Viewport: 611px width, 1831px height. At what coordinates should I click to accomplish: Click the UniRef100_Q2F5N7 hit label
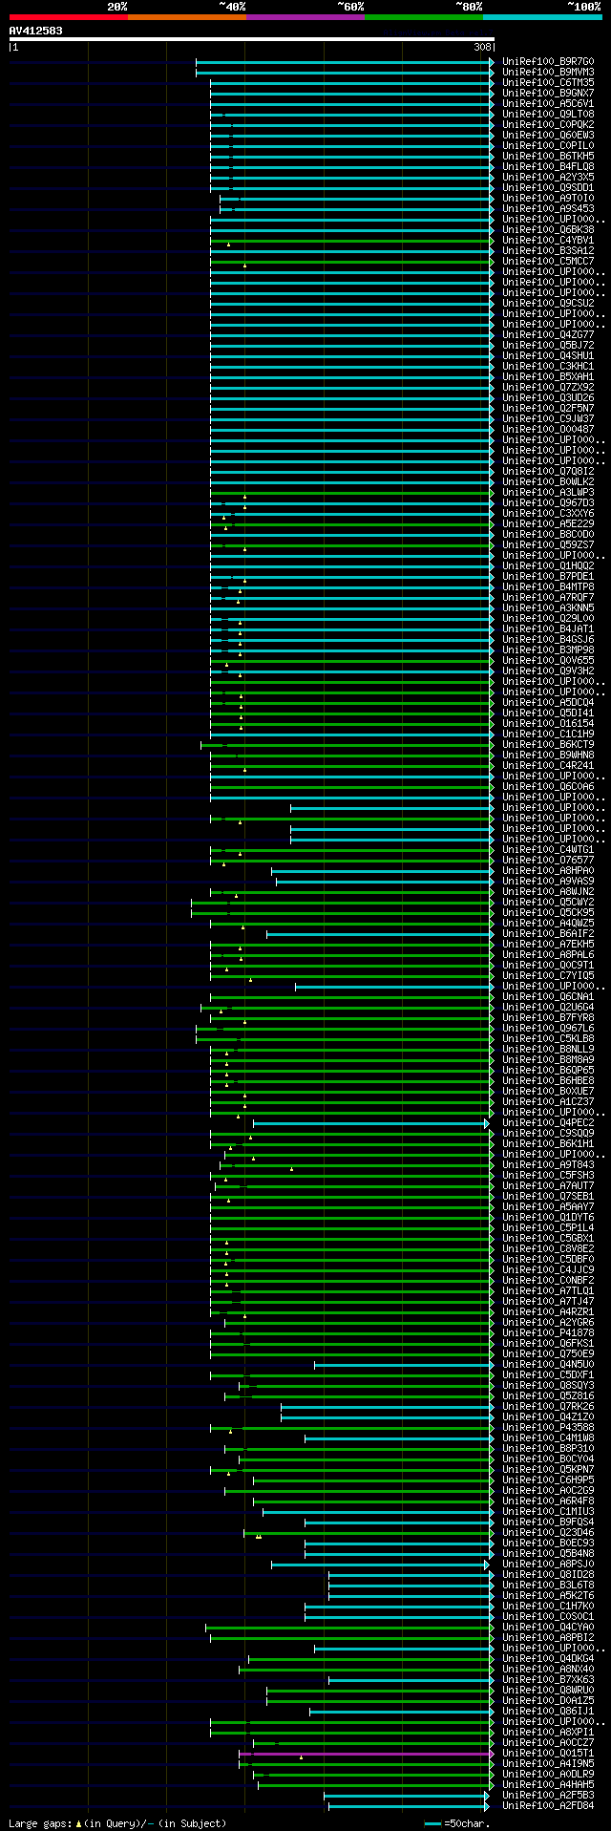click(548, 408)
